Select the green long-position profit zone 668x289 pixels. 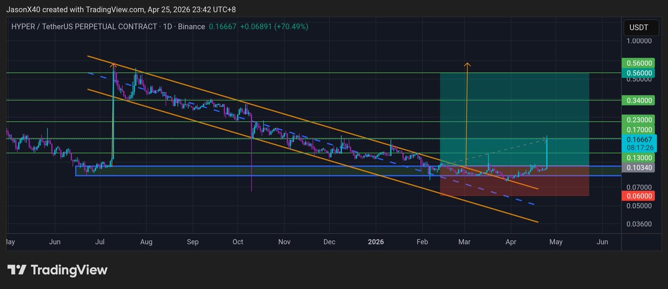tap(514, 119)
